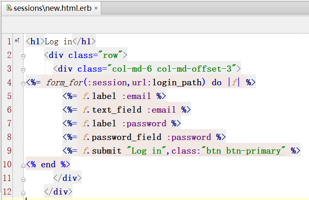This screenshot has height=200, width=309.
Task: Click the :email symbol on line 5
Action: pos(136,96)
